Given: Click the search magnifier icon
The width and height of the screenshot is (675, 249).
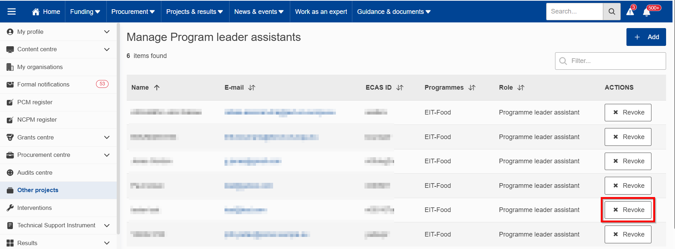Looking at the screenshot, I should pyautogui.click(x=611, y=12).
